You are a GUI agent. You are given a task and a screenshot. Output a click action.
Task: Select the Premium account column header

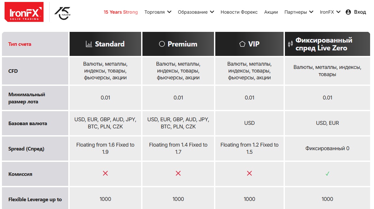click(178, 44)
